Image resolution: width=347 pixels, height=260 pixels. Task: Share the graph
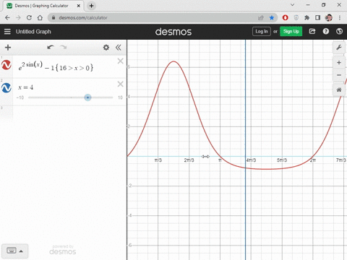(x=312, y=31)
